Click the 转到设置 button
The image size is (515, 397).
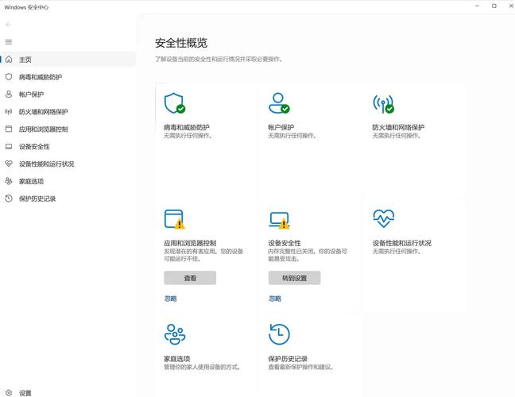point(294,278)
